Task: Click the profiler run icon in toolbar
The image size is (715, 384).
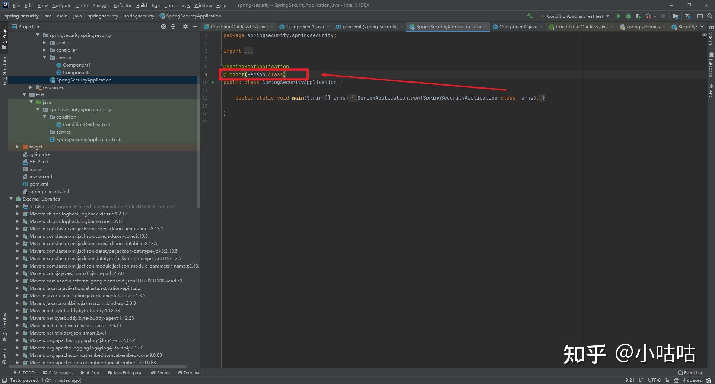Action: [648, 16]
